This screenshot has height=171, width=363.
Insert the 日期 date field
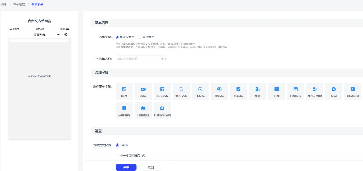point(276,91)
